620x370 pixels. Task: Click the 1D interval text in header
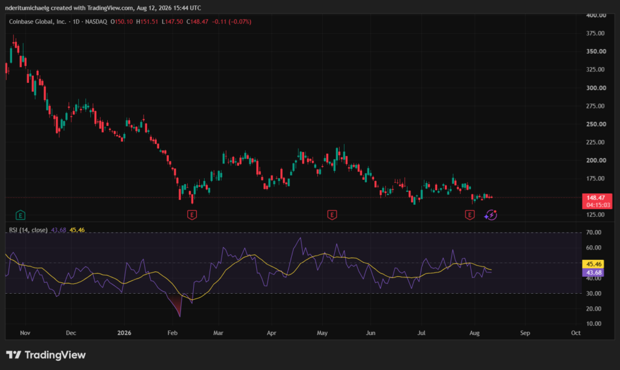tap(76, 22)
